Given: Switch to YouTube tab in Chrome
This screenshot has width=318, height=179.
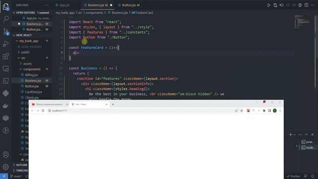Looking at the screenshot, I should [x=49, y=104].
